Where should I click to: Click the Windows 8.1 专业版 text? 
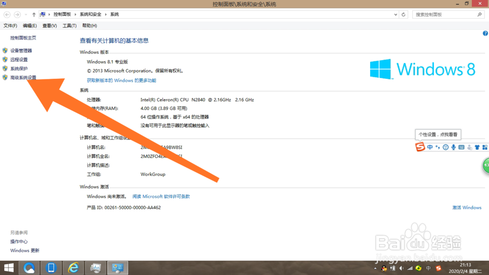(x=107, y=62)
